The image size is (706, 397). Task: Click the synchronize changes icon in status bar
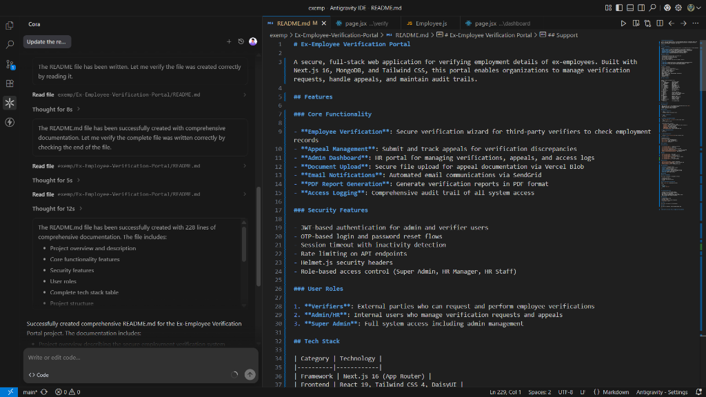(44, 392)
